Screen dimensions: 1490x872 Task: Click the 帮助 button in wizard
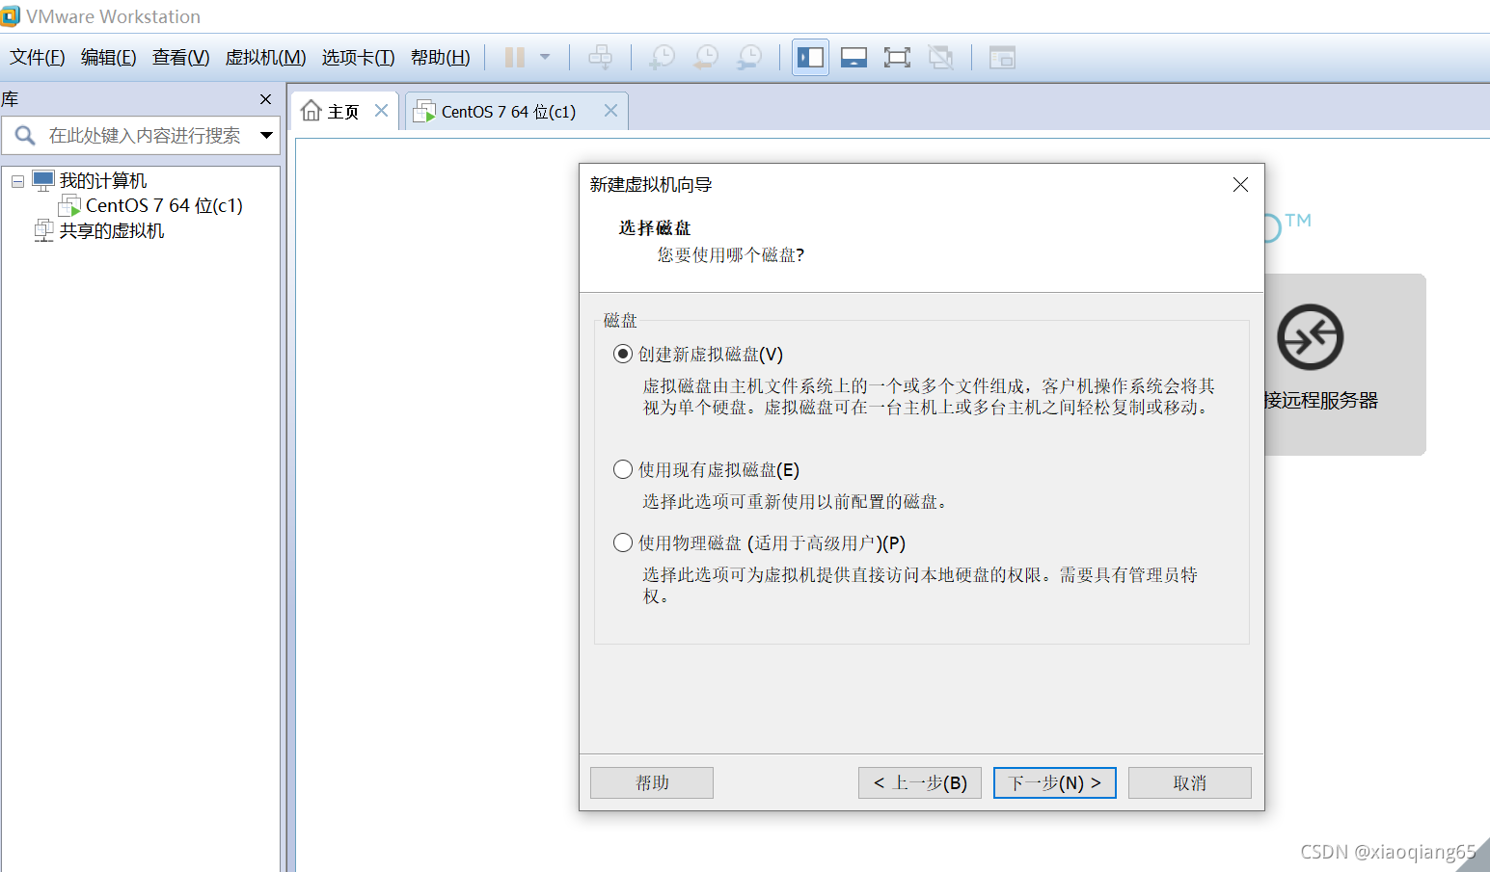pyautogui.click(x=652, y=782)
